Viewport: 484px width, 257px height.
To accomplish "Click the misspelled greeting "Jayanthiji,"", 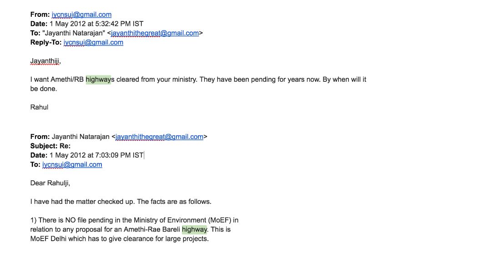I will [x=45, y=61].
